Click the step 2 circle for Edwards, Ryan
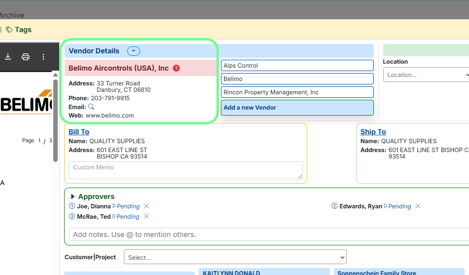 [x=335, y=206]
